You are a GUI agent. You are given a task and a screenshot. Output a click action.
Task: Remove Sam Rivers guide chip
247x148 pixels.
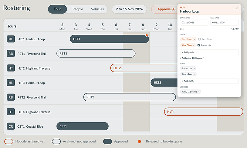pyautogui.click(x=194, y=39)
